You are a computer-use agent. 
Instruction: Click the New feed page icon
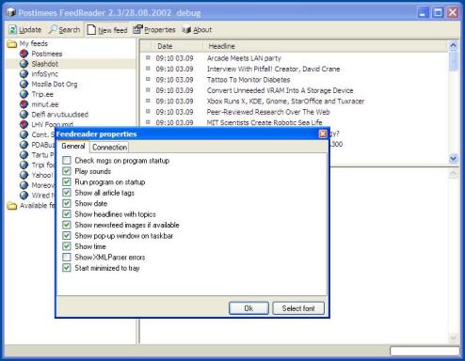(x=91, y=30)
